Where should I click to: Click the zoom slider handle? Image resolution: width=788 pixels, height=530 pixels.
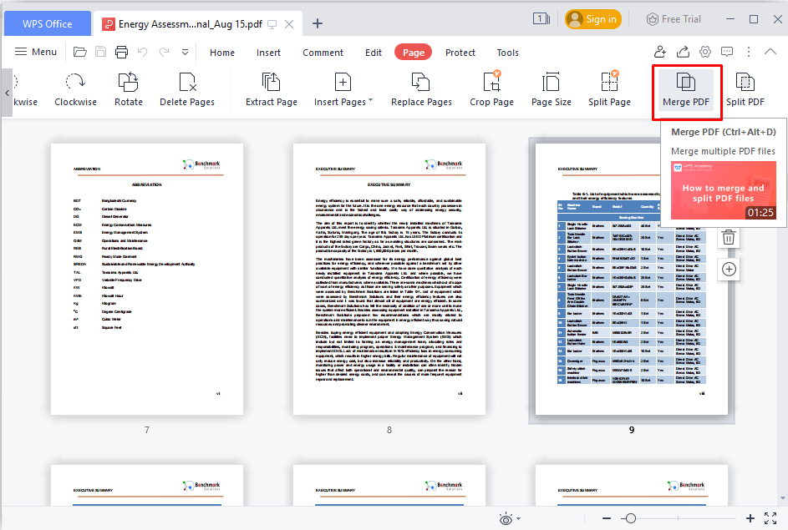[631, 519]
